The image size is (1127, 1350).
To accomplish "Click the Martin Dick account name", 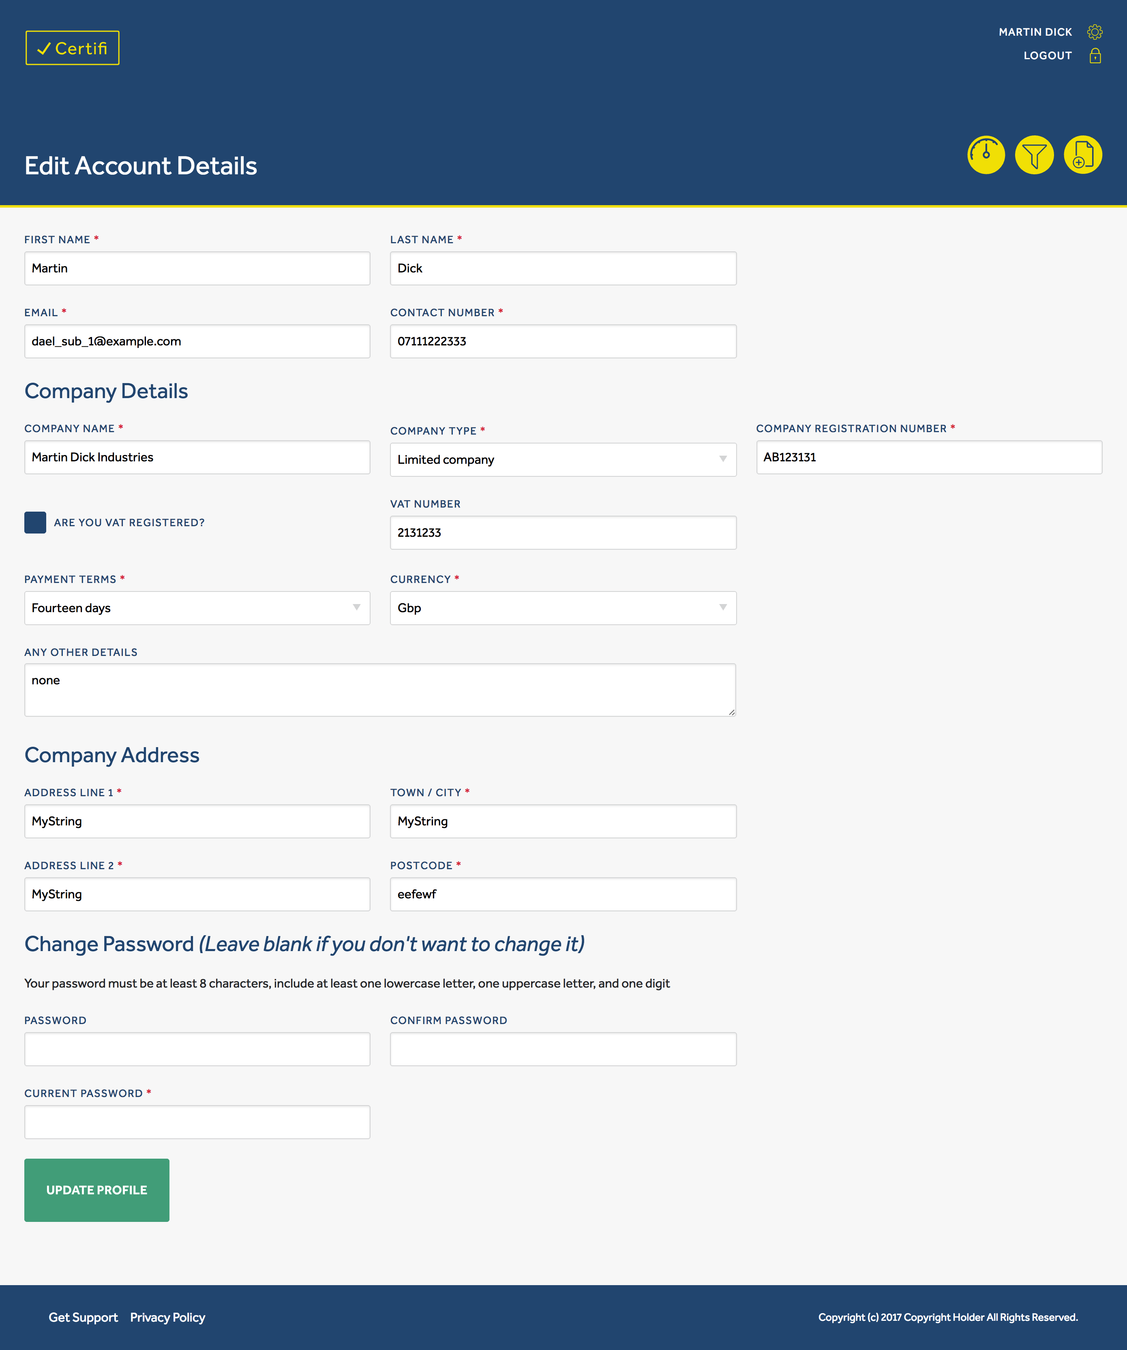I will [1036, 31].
